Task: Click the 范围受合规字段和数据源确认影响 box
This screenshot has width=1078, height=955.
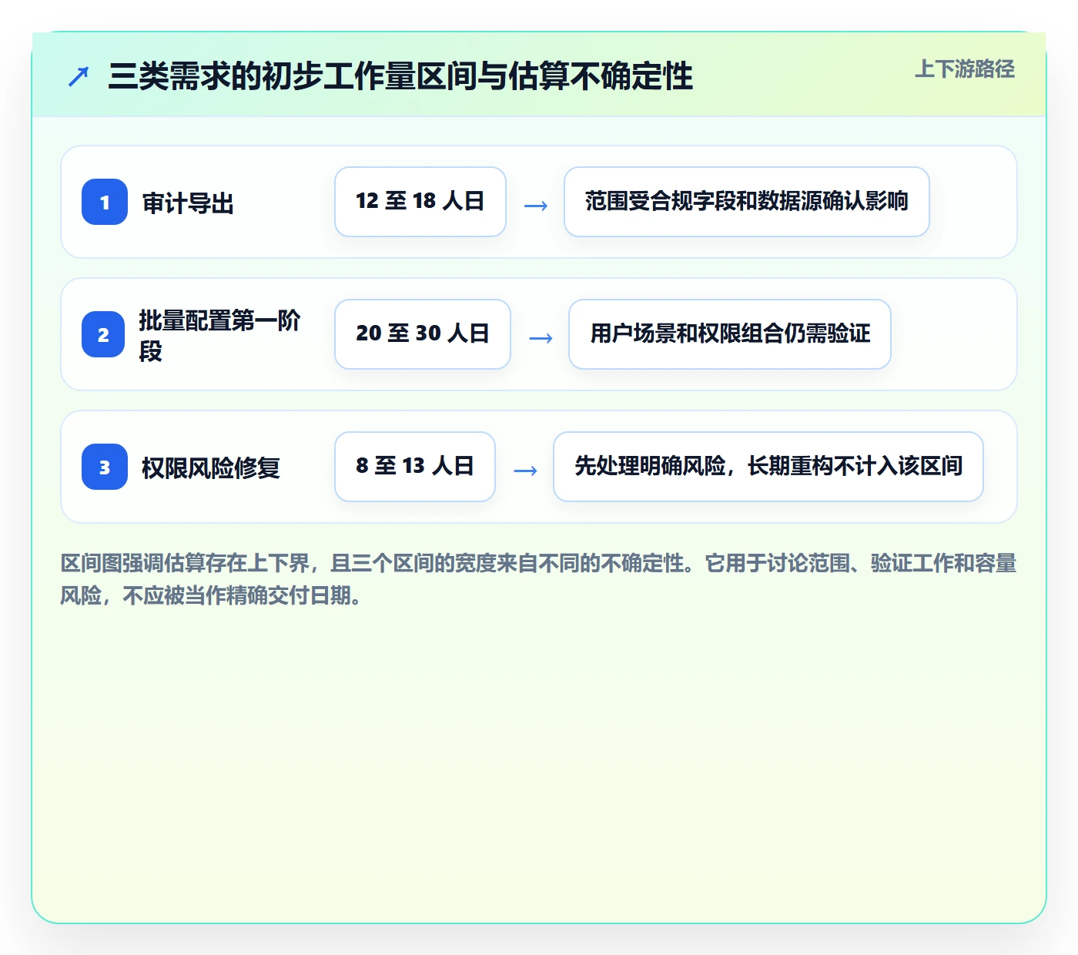Action: [747, 202]
